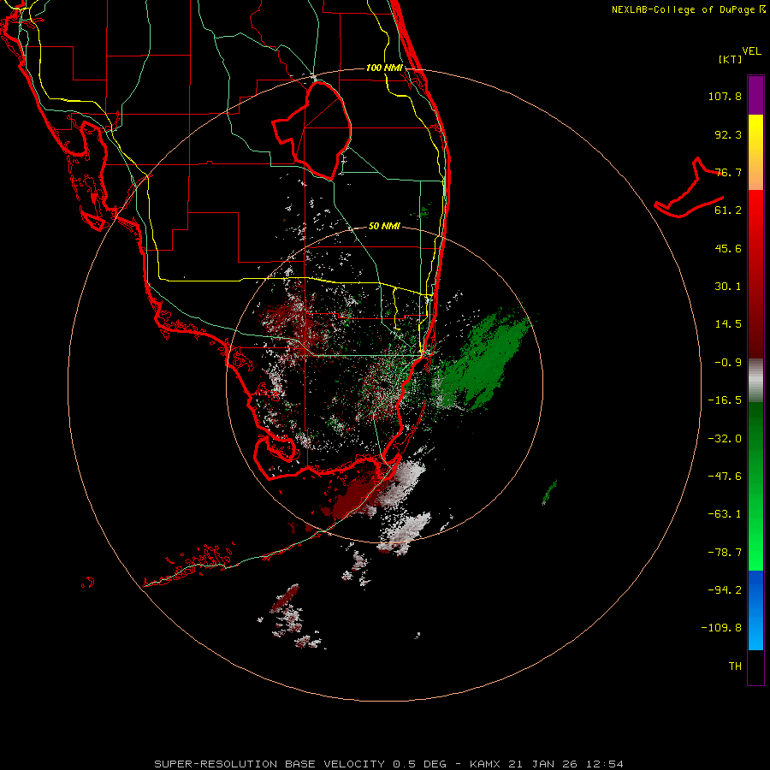Click the -16.5 legend value
This screenshot has width=770, height=770.
725,400
